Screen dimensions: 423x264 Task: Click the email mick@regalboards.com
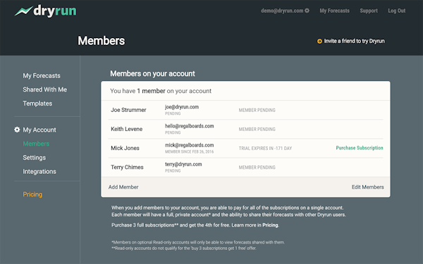pyautogui.click(x=190, y=145)
